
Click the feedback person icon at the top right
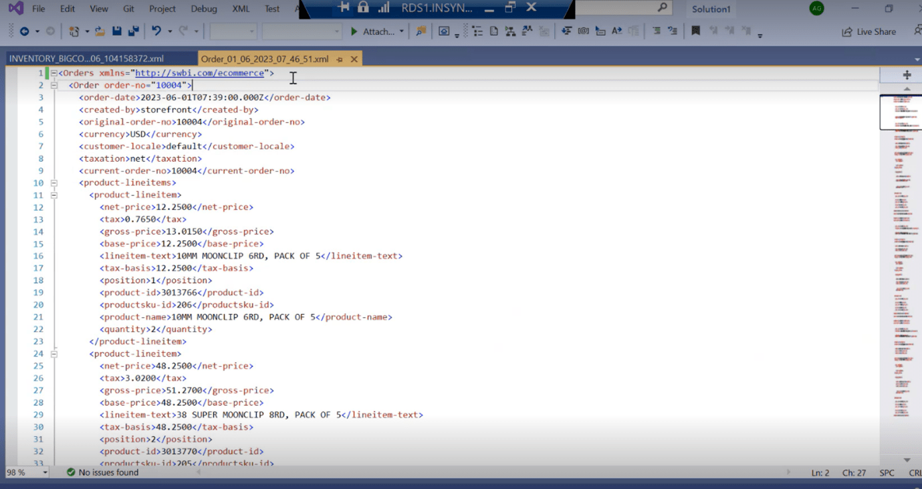tap(917, 31)
